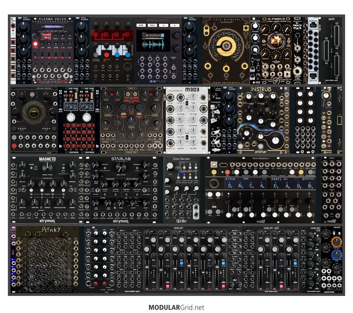The image size is (353, 313).
Task: Click the PITCH slider on Plasma Voice
Action: click(36, 57)
